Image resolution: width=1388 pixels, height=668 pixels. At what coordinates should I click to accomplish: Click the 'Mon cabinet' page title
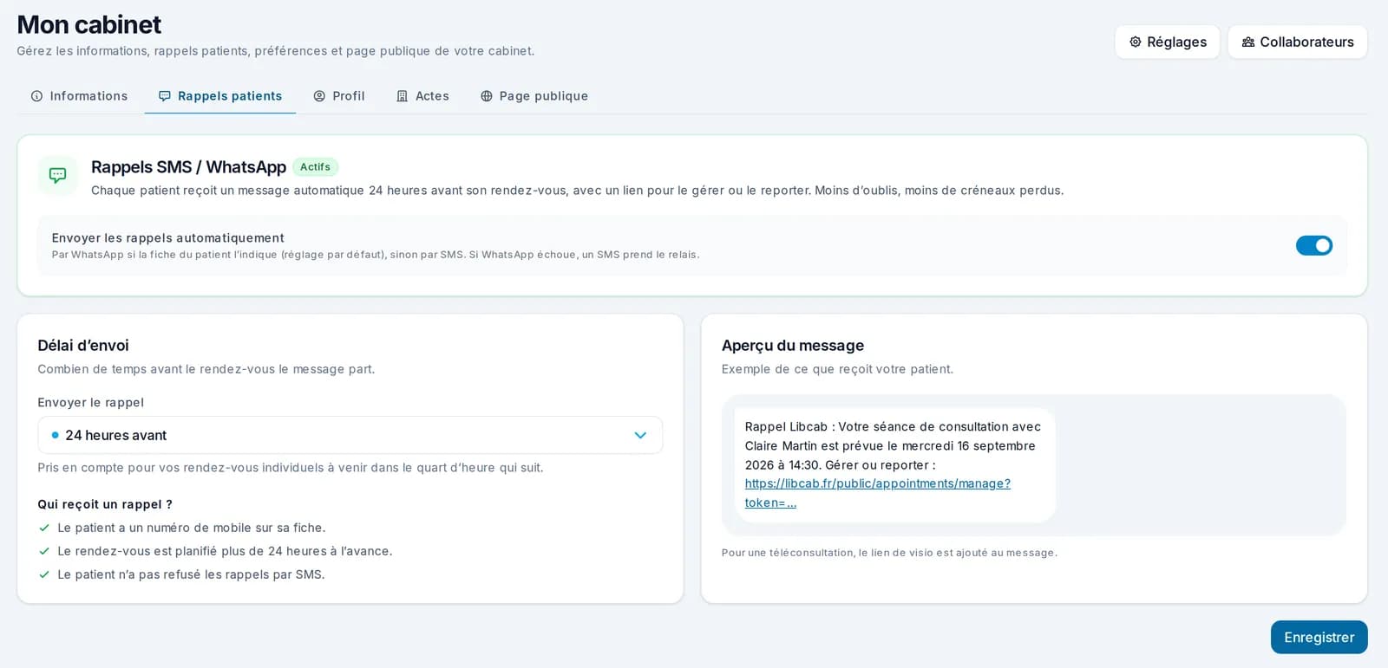[x=88, y=24]
